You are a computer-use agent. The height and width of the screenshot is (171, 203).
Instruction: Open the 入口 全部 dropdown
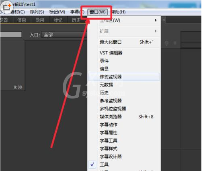point(64,35)
